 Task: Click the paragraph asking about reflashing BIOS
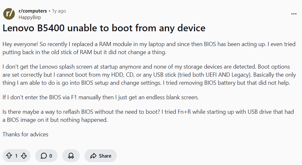148,116
